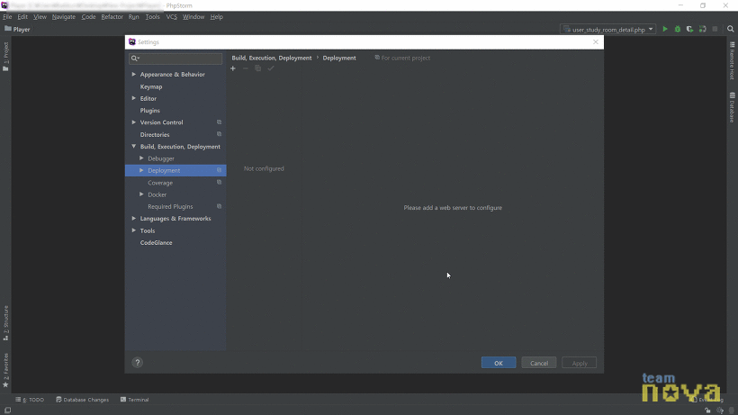The image size is (738, 415).
Task: Click the project-level icon next to Deployment row
Action: click(x=220, y=170)
